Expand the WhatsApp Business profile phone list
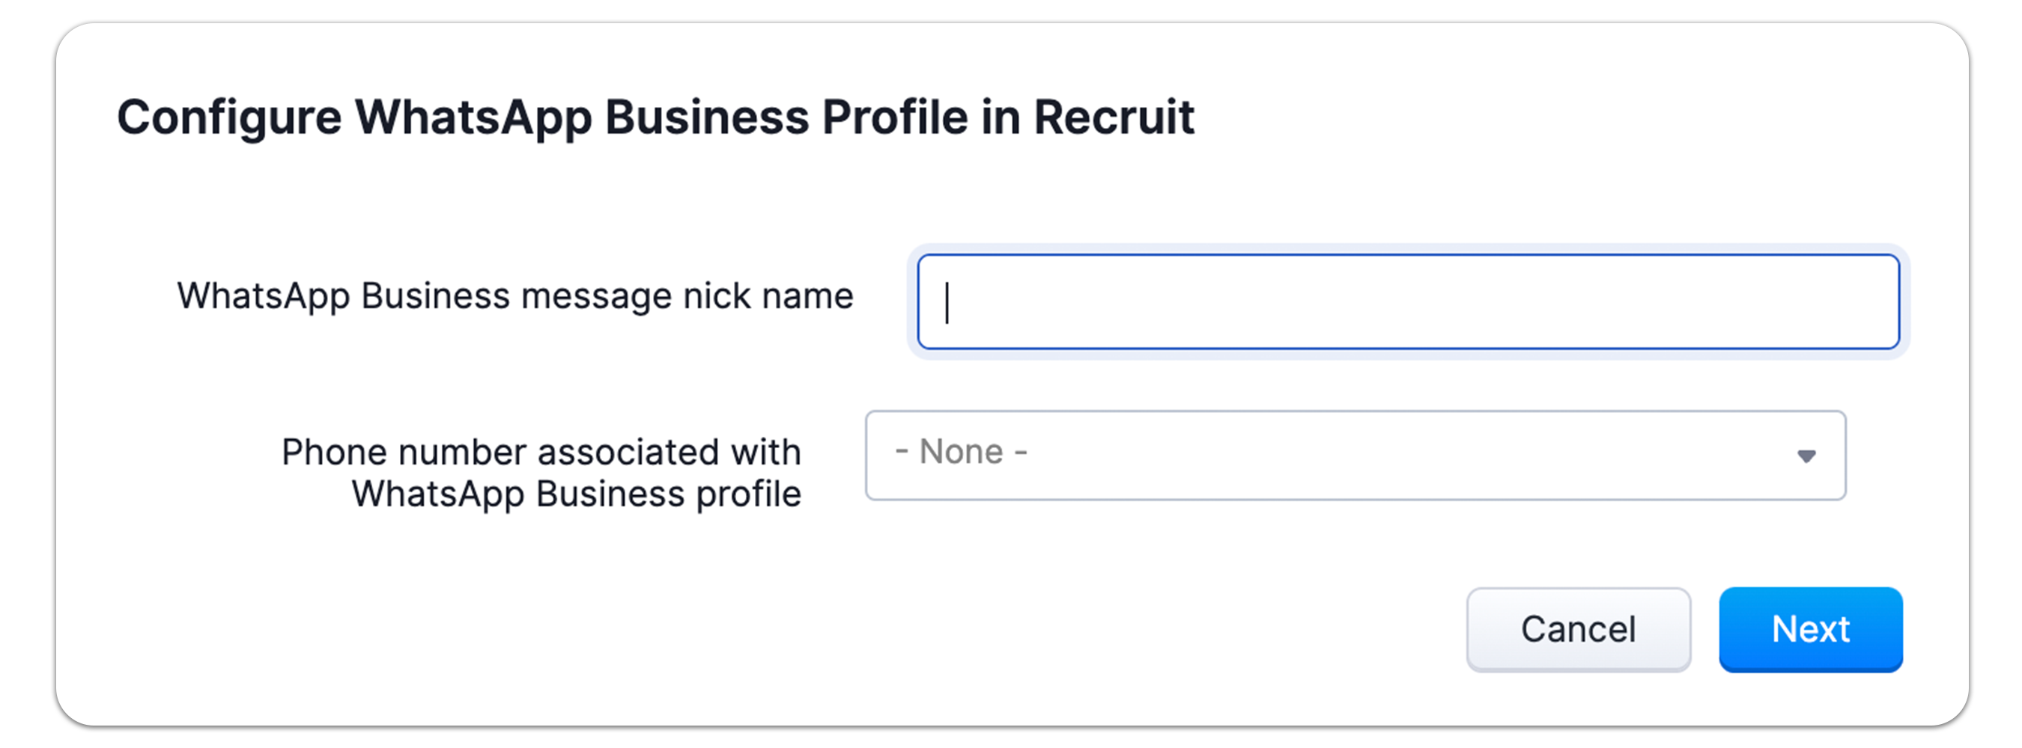Image resolution: width=2022 pixels, height=748 pixels. pyautogui.click(x=1355, y=455)
